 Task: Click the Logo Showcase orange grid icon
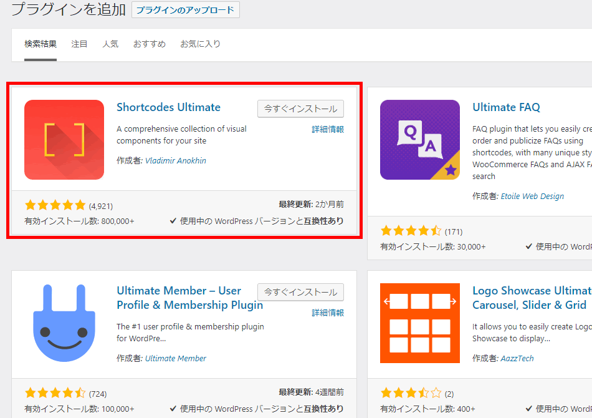[419, 323]
